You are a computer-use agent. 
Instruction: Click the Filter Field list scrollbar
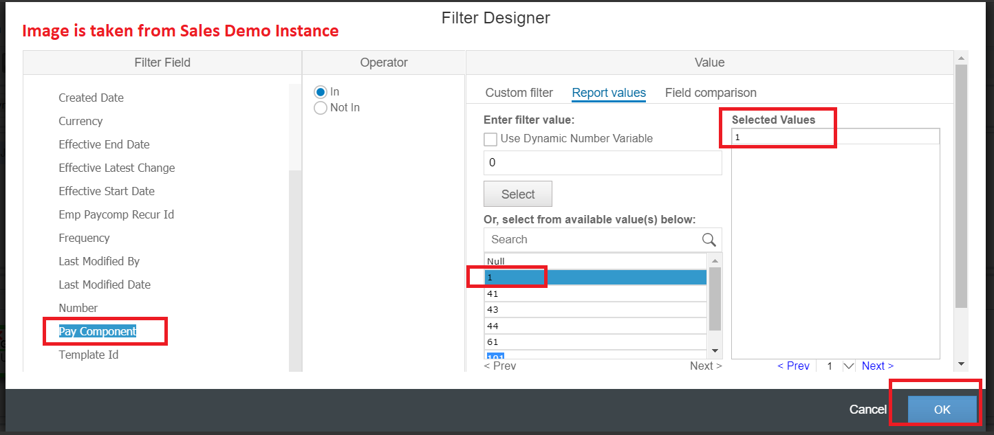coord(294,271)
